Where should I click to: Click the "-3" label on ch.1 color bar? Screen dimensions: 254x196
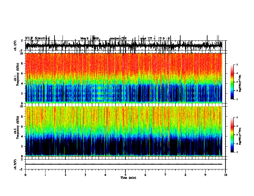pyautogui.click(x=237, y=64)
